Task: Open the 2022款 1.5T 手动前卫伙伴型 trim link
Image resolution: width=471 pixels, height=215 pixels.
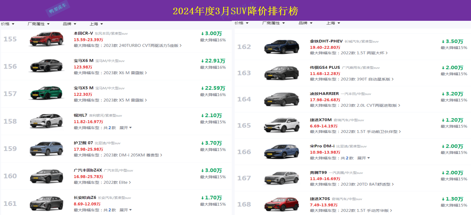Action: tap(371, 132)
